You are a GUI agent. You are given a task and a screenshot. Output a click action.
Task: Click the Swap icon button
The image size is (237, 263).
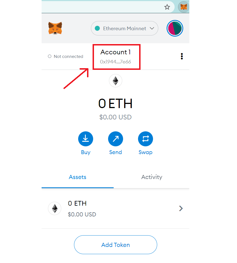click(x=145, y=139)
